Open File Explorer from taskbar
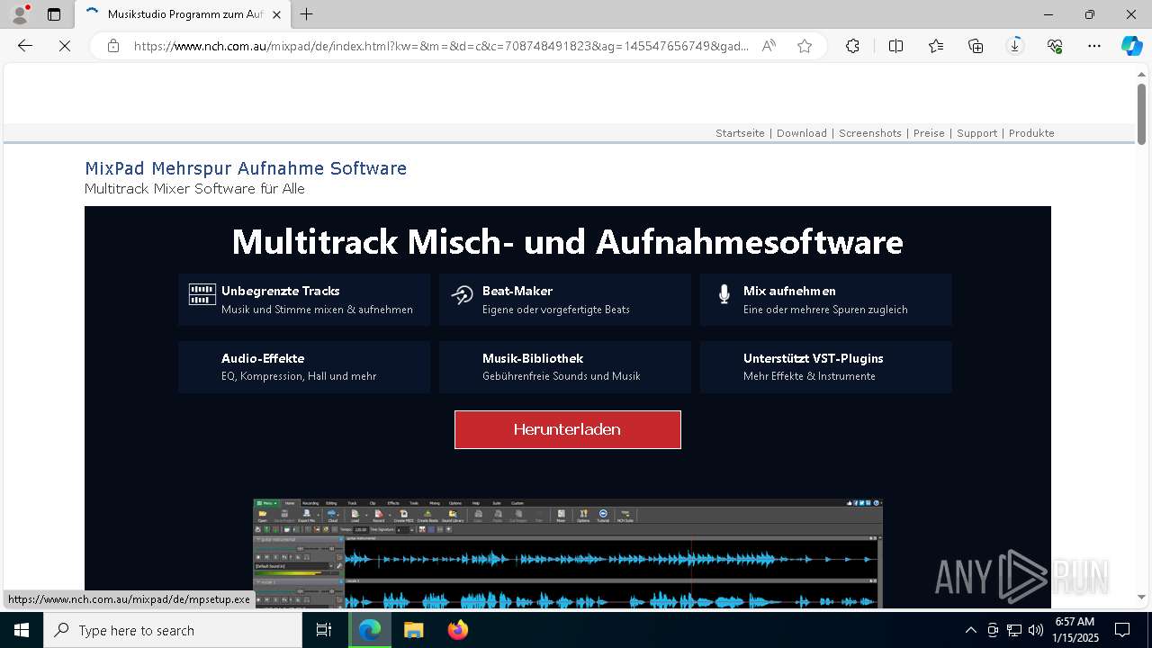 click(x=413, y=630)
